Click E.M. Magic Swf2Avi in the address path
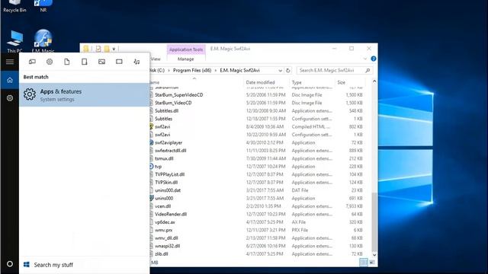This screenshot has height=274, width=488. coord(239,71)
